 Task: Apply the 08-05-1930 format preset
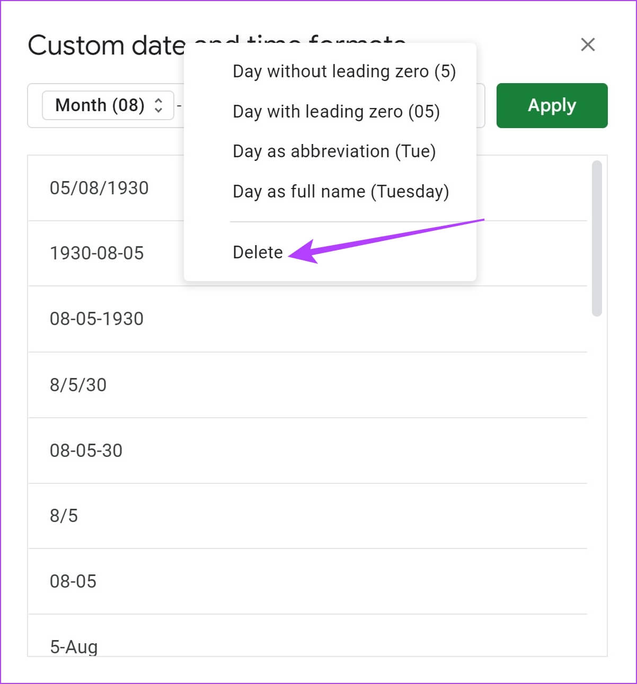(x=96, y=319)
